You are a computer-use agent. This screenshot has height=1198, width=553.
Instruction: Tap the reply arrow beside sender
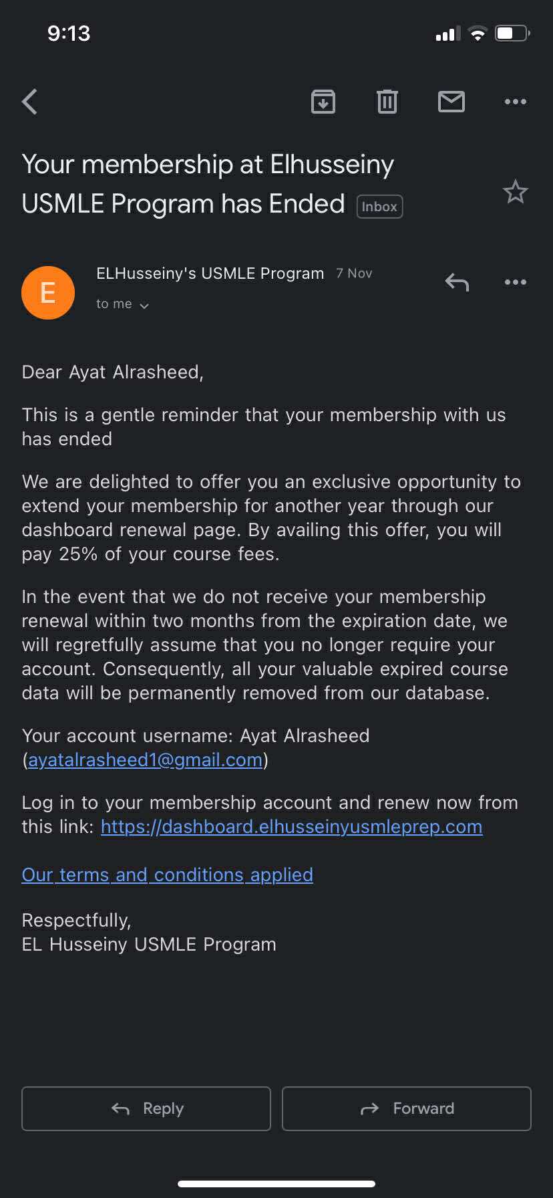pyautogui.click(x=457, y=282)
